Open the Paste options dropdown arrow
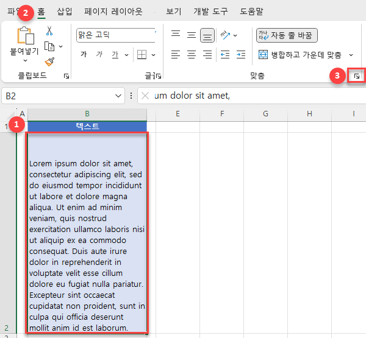 26,61
